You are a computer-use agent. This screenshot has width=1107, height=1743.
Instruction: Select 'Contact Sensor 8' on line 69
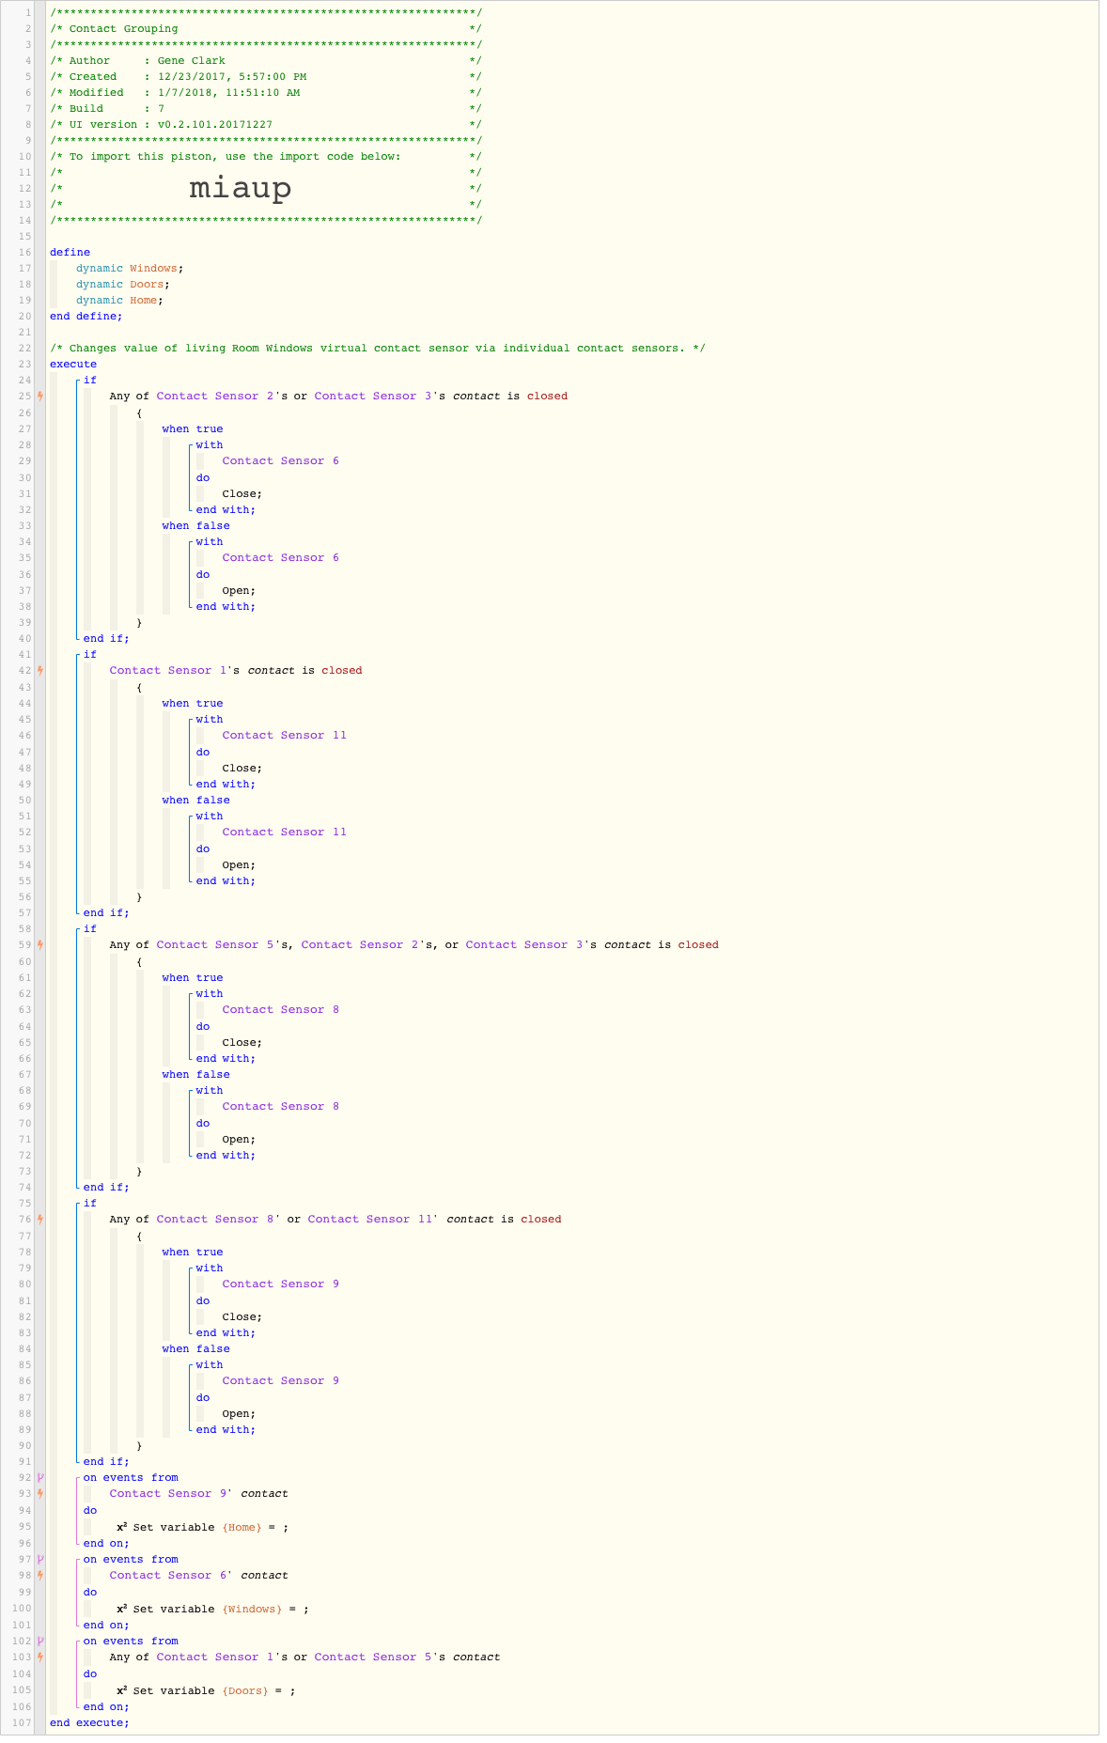coord(281,1107)
